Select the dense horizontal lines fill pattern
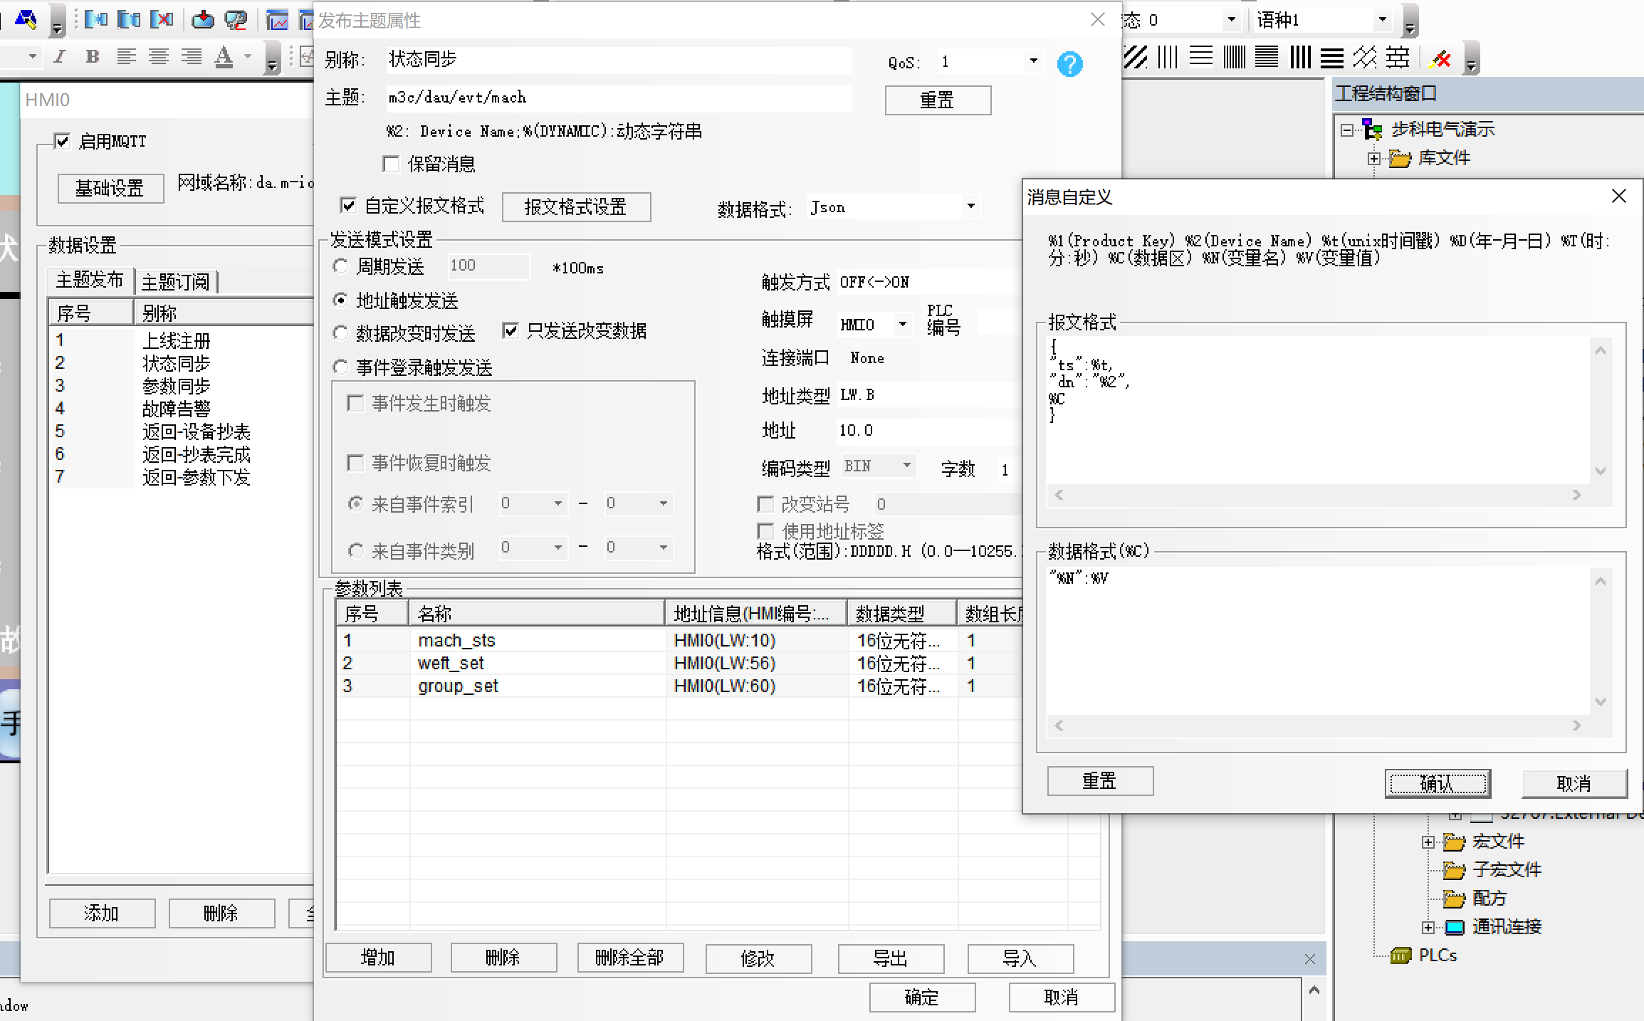Viewport: 1644px width, 1021px height. click(1267, 57)
